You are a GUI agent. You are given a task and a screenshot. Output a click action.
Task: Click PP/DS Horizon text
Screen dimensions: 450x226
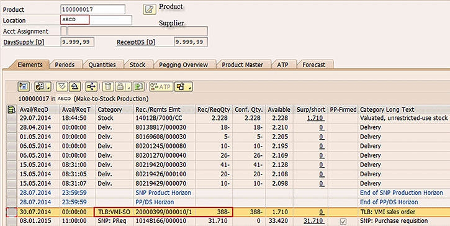[x=155, y=202]
